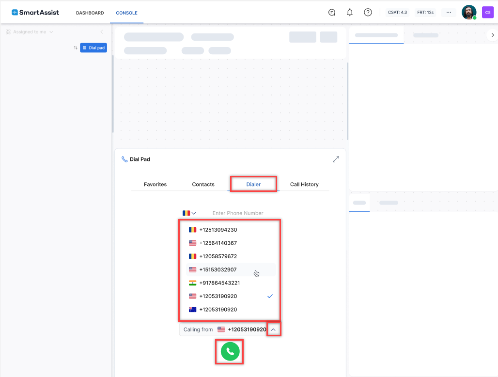
Task: Click the blue Dial pad button
Action: pos(93,47)
